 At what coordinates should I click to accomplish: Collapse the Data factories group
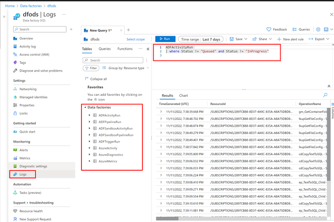[x=85, y=107]
